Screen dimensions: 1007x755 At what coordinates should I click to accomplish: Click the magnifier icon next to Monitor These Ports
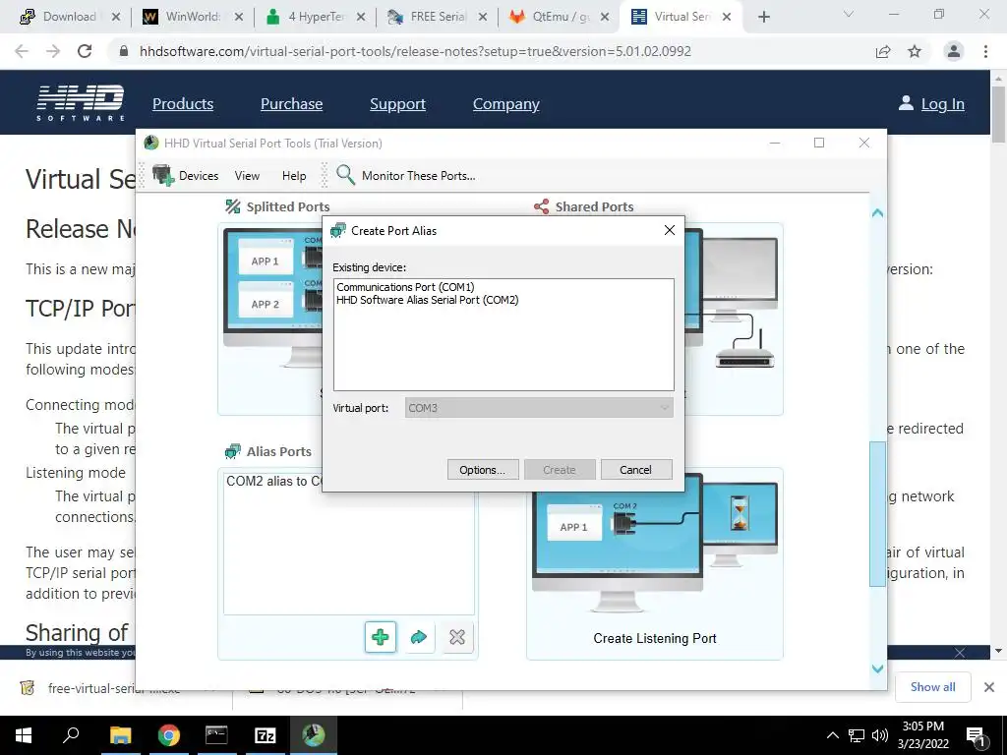coord(345,175)
